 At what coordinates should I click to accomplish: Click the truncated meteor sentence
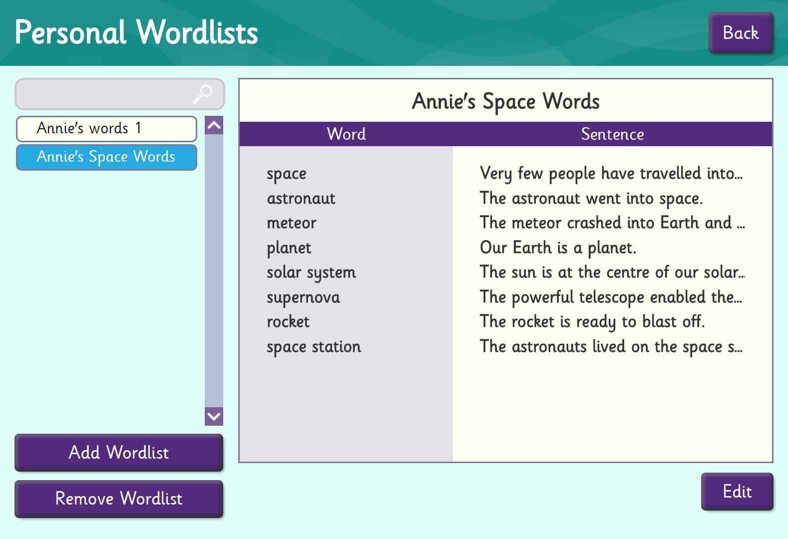point(612,223)
